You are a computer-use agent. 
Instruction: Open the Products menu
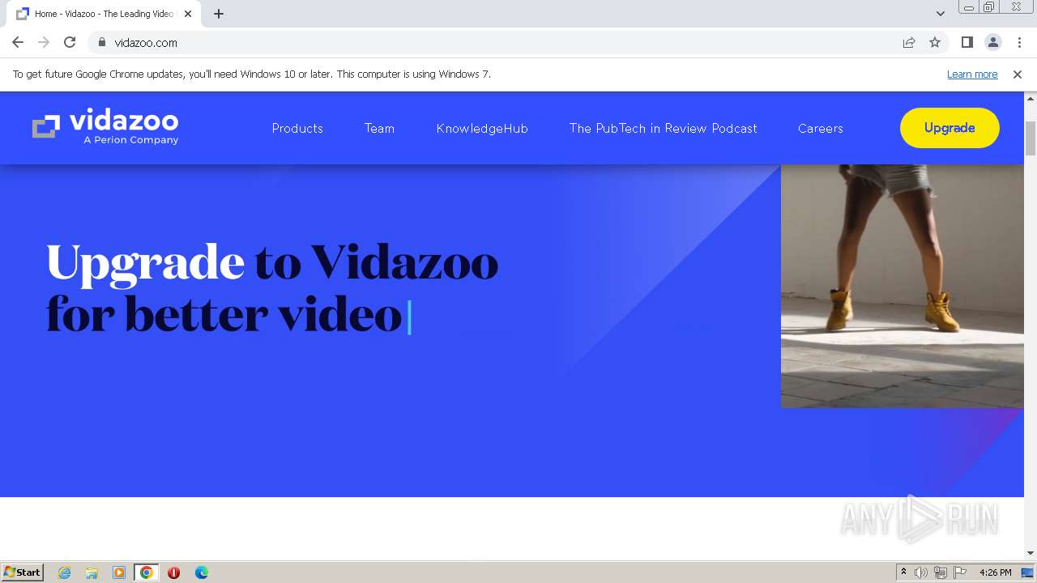pos(297,128)
